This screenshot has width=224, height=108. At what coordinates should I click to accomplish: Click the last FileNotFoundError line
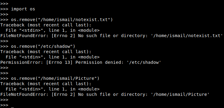tap(105, 94)
